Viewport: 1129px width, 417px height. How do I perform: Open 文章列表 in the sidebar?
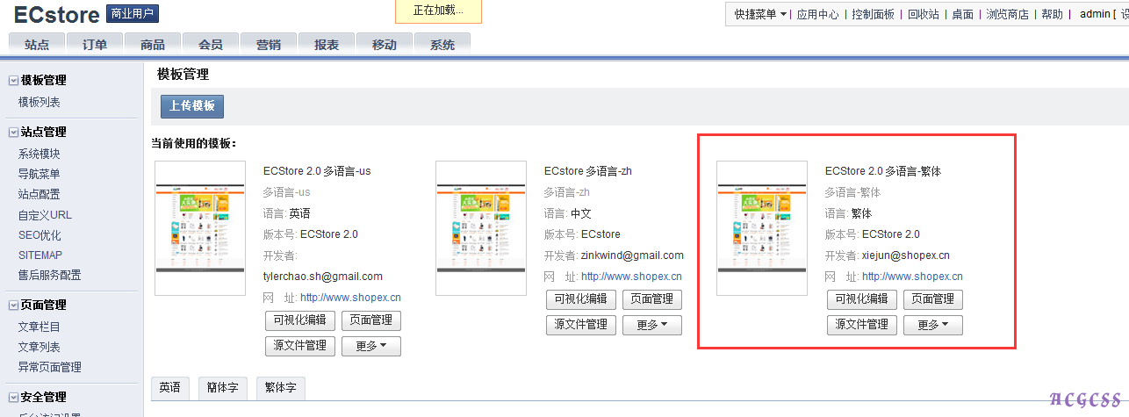40,347
